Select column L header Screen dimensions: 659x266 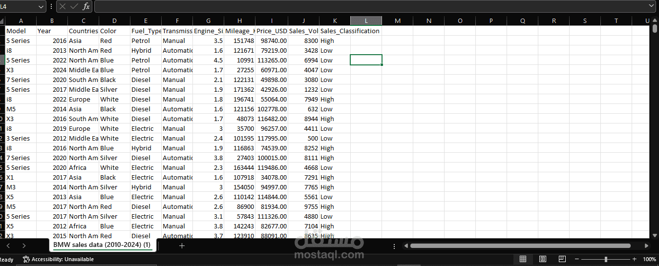(366, 20)
